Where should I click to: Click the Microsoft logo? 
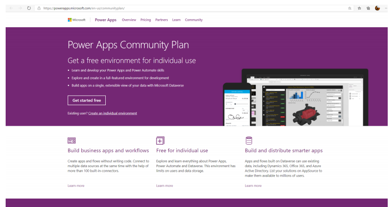pos(77,20)
